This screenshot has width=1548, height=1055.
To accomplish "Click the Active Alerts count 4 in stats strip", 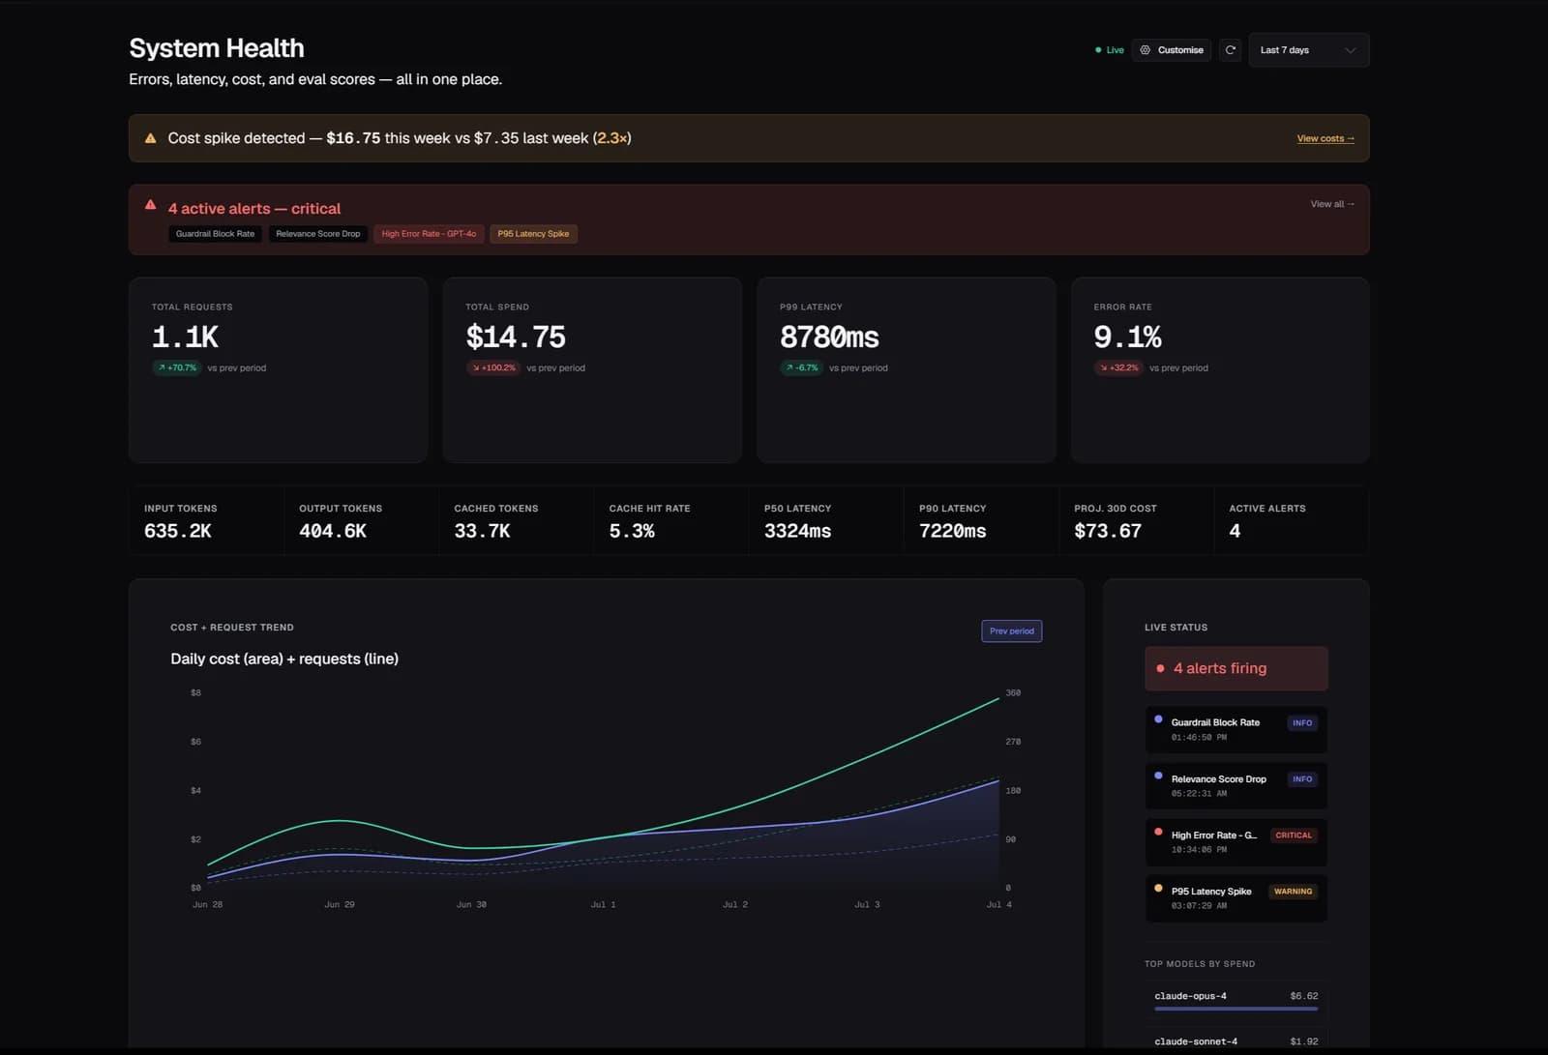I will 1235,531.
